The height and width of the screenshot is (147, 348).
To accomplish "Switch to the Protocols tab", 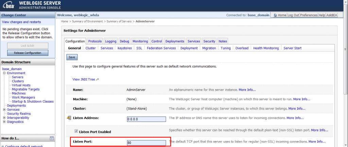I will coord(95,41).
